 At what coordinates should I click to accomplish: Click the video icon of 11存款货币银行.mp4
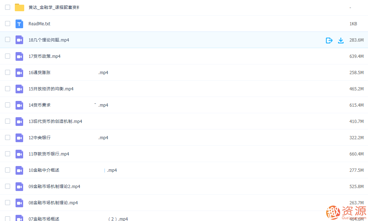point(19,154)
